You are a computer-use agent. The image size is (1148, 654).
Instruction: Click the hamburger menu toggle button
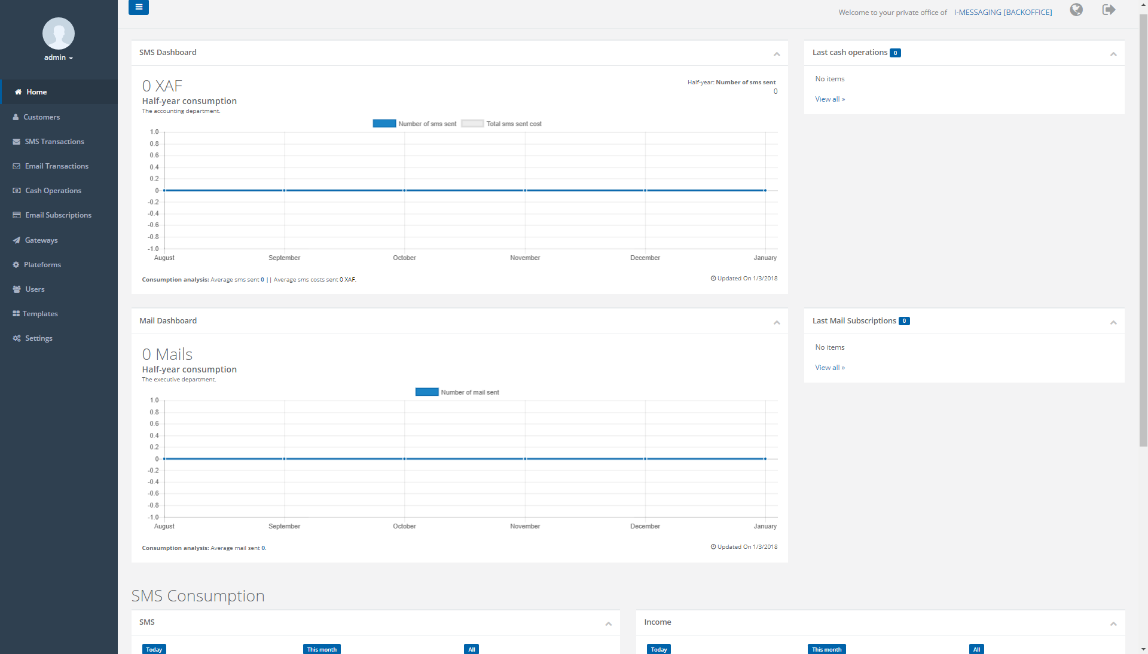tap(138, 7)
